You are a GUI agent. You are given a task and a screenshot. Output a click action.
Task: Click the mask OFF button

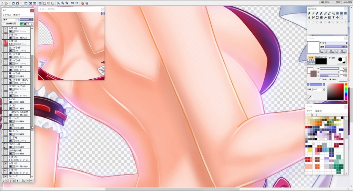(x=311, y=58)
